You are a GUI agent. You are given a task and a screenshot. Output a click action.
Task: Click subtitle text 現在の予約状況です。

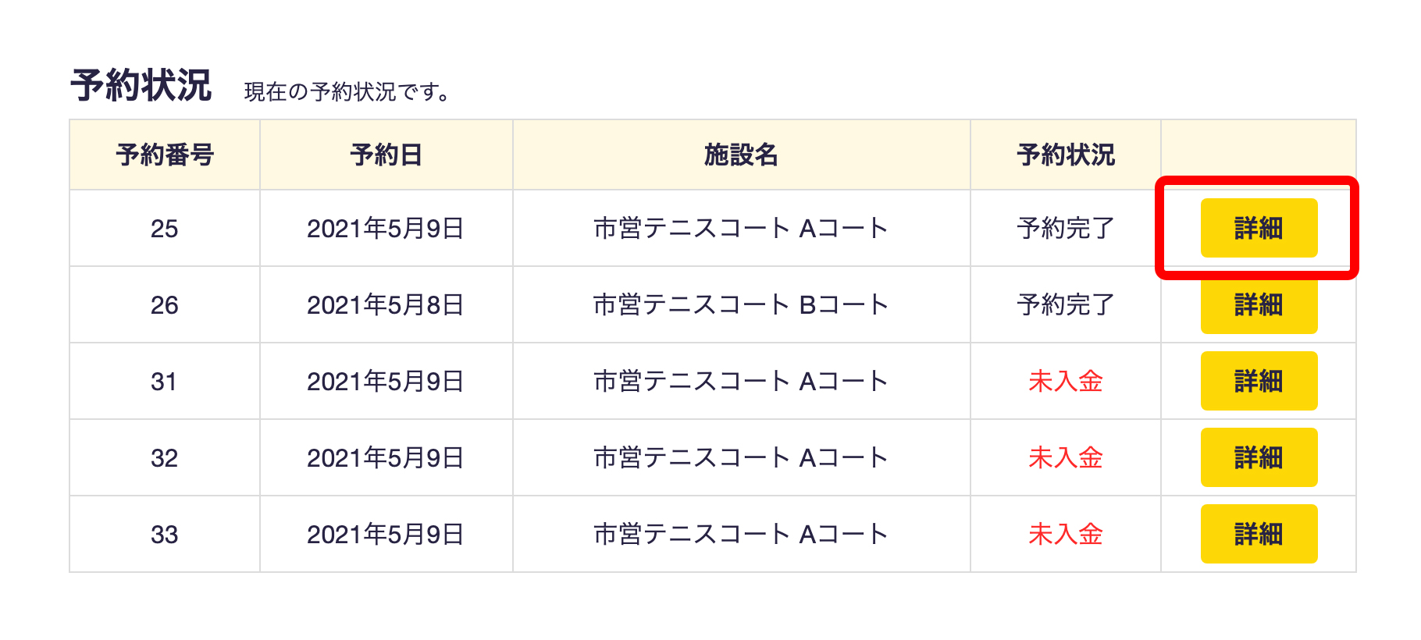point(347,92)
